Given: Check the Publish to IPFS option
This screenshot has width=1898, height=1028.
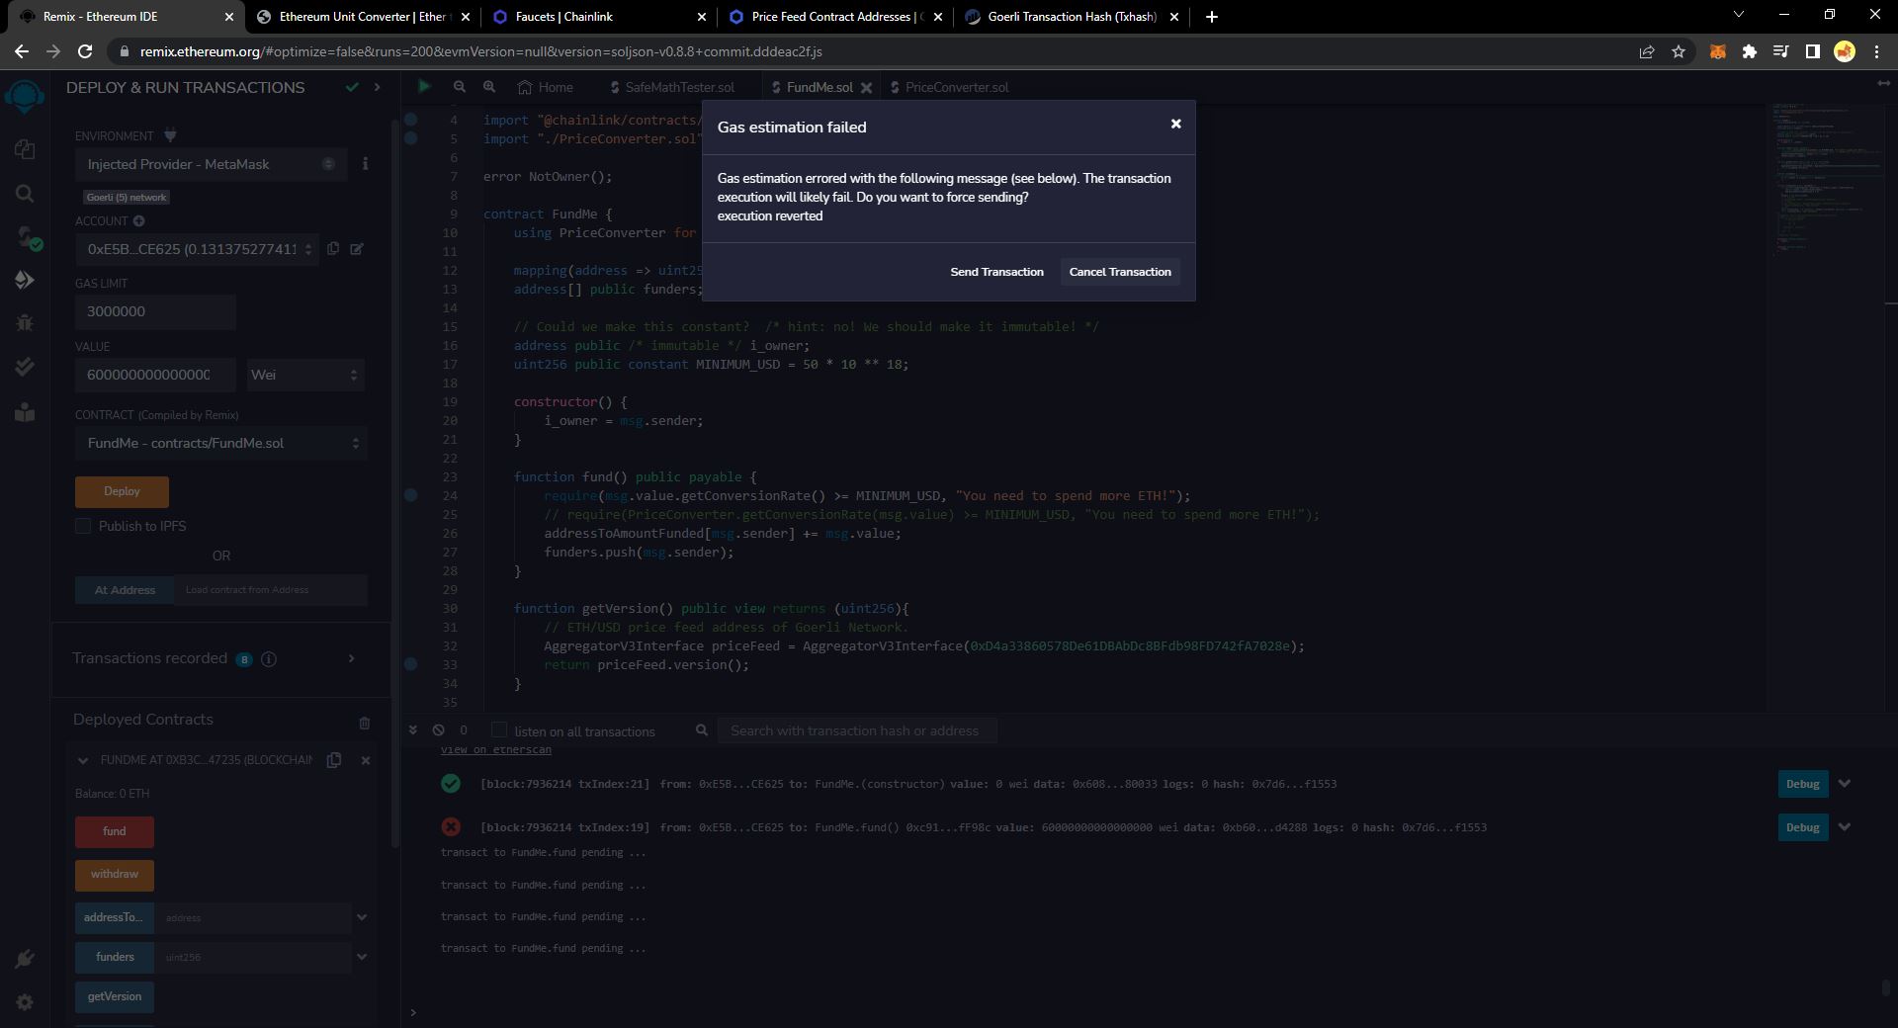Looking at the screenshot, I should pyautogui.click(x=83, y=526).
